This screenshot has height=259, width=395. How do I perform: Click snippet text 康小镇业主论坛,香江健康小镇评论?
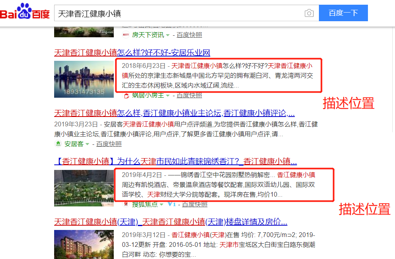[x=103, y=134]
